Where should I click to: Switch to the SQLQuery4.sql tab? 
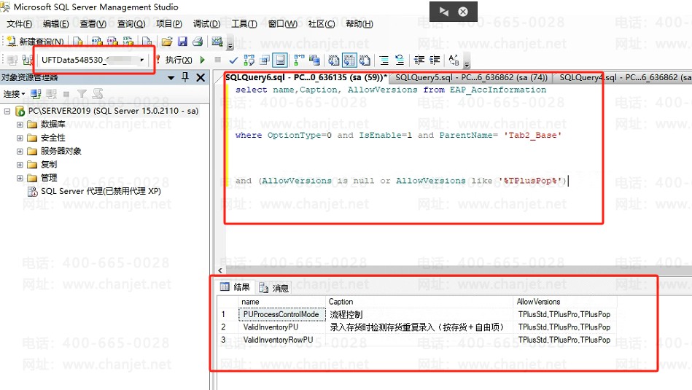pyautogui.click(x=624, y=78)
